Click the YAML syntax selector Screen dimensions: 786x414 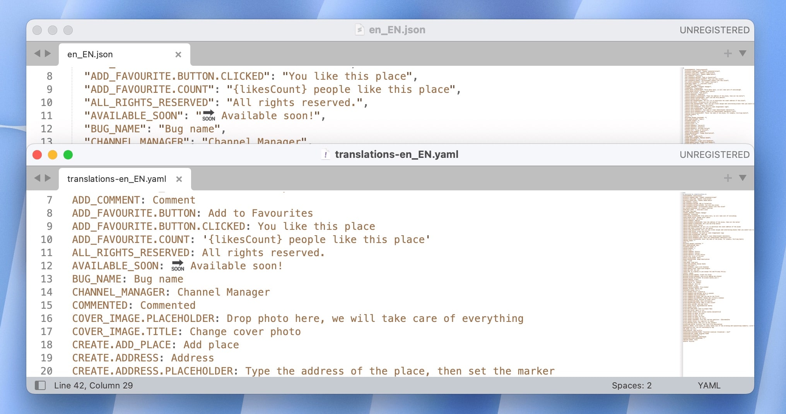[709, 385]
